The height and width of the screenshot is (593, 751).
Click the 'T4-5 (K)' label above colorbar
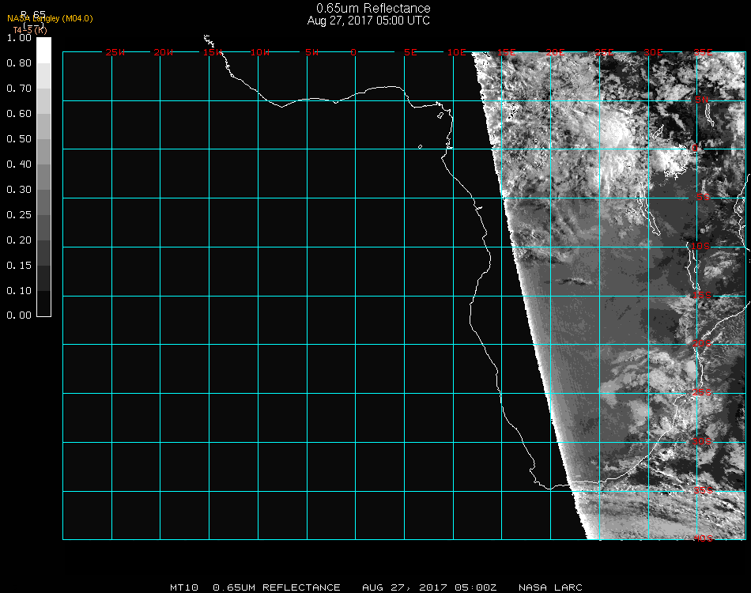[x=30, y=30]
